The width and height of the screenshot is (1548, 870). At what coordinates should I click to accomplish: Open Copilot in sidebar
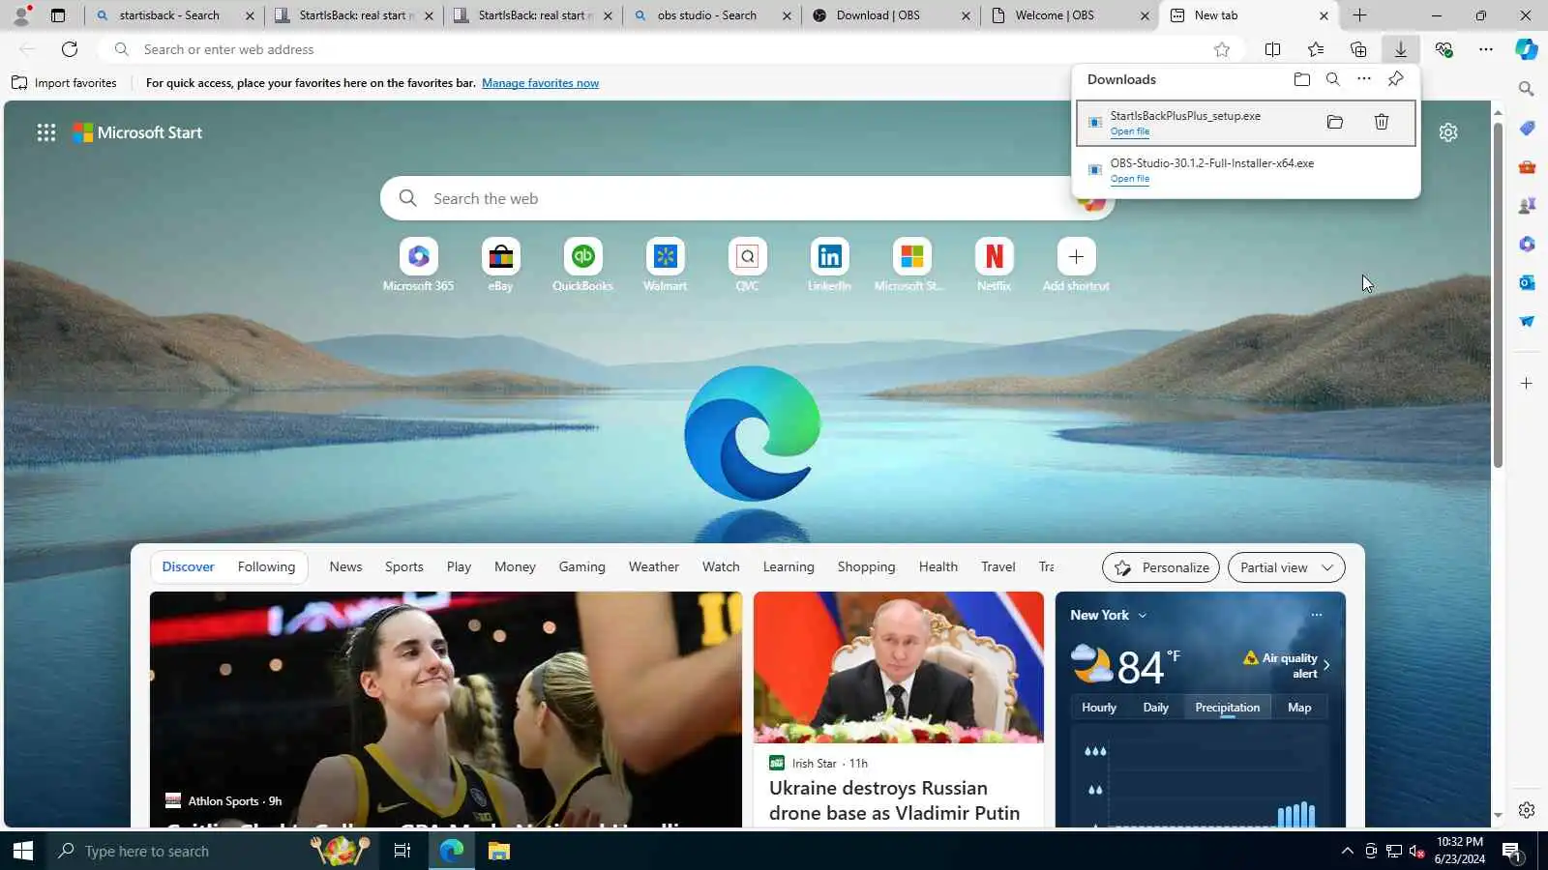click(x=1527, y=49)
